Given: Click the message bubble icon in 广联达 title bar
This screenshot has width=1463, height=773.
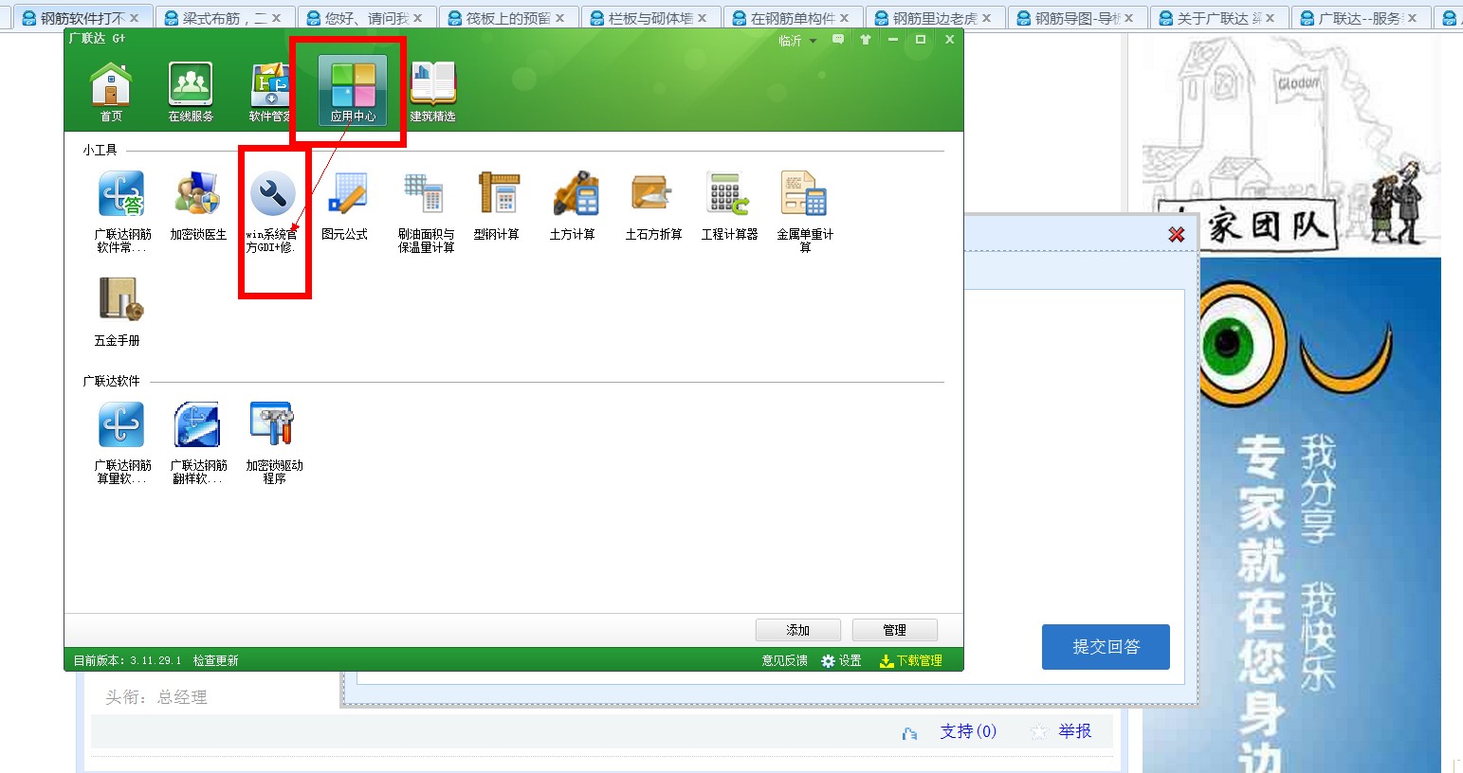Looking at the screenshot, I should 838,40.
